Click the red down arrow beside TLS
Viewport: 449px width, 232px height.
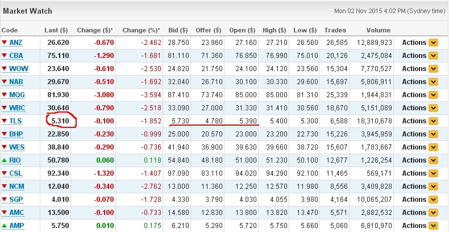[x=5, y=121]
